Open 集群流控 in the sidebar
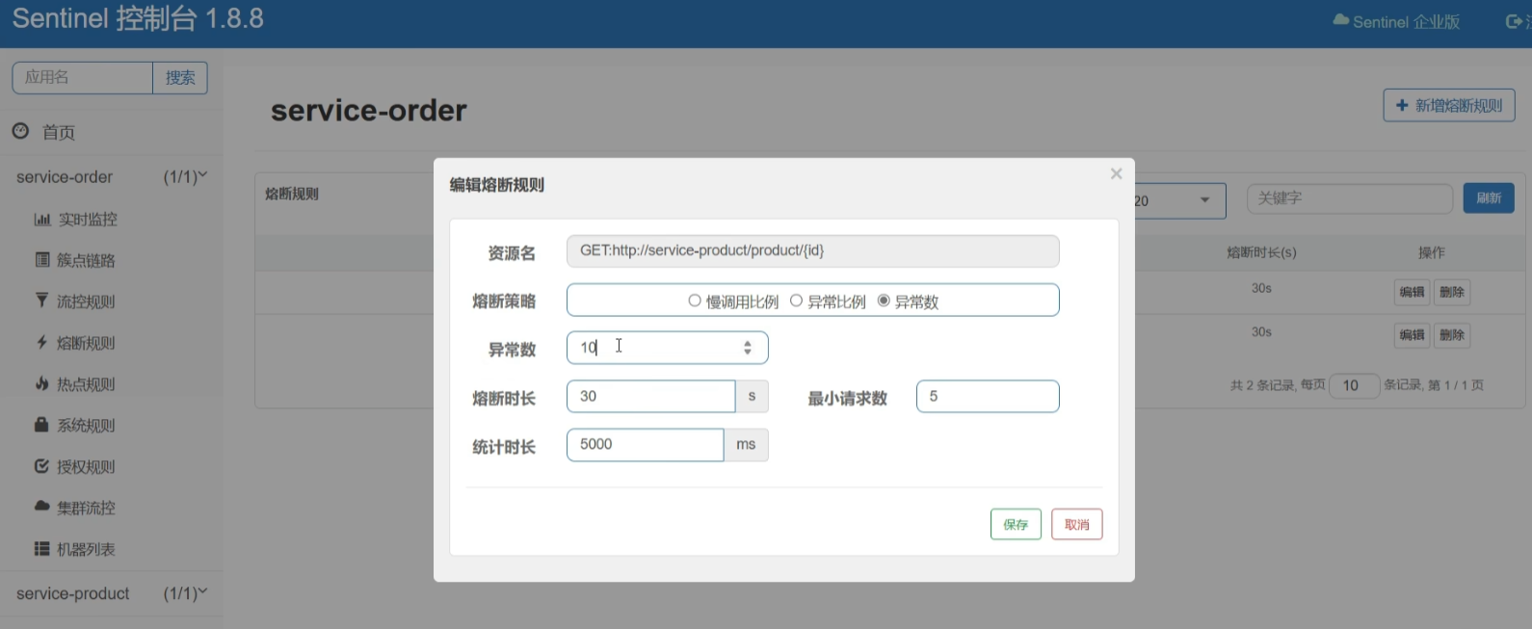 86,508
